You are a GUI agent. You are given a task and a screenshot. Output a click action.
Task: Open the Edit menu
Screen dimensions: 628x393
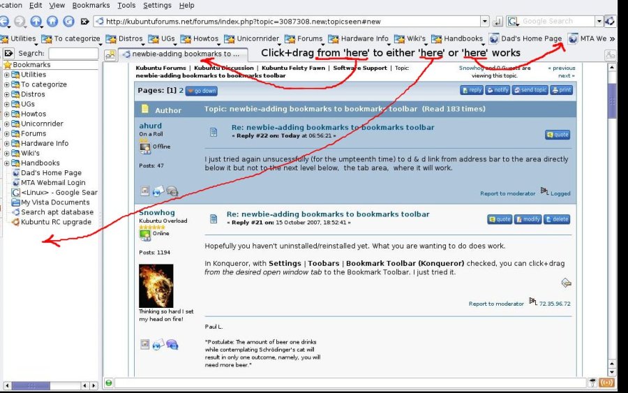click(x=36, y=5)
